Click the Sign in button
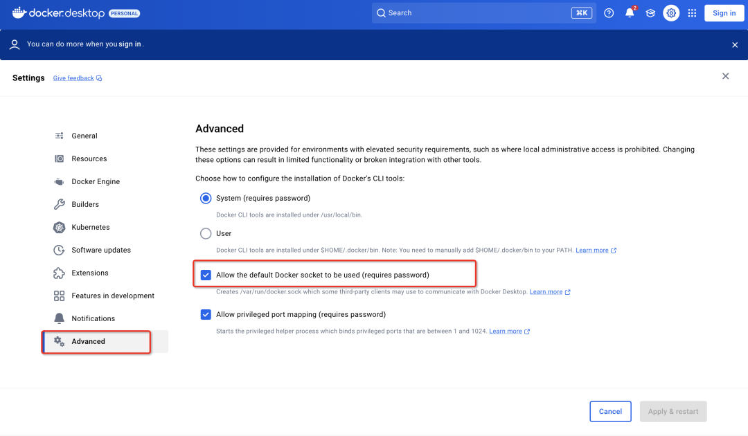Viewport: 748px width, 436px height. 724,13
